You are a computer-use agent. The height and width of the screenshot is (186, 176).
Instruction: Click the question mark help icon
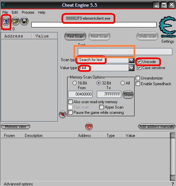[173, 184]
